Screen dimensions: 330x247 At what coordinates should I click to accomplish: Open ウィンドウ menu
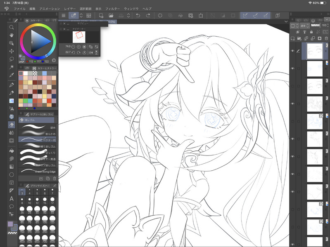131,9
